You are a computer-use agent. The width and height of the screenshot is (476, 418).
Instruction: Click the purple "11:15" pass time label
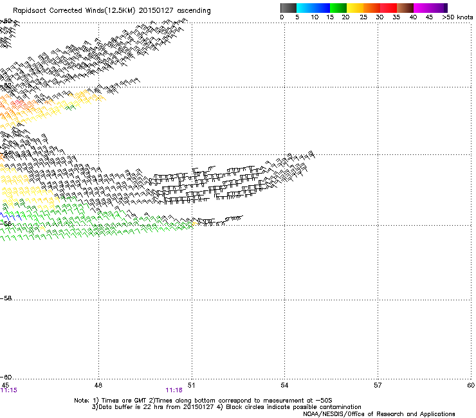(x=9, y=390)
